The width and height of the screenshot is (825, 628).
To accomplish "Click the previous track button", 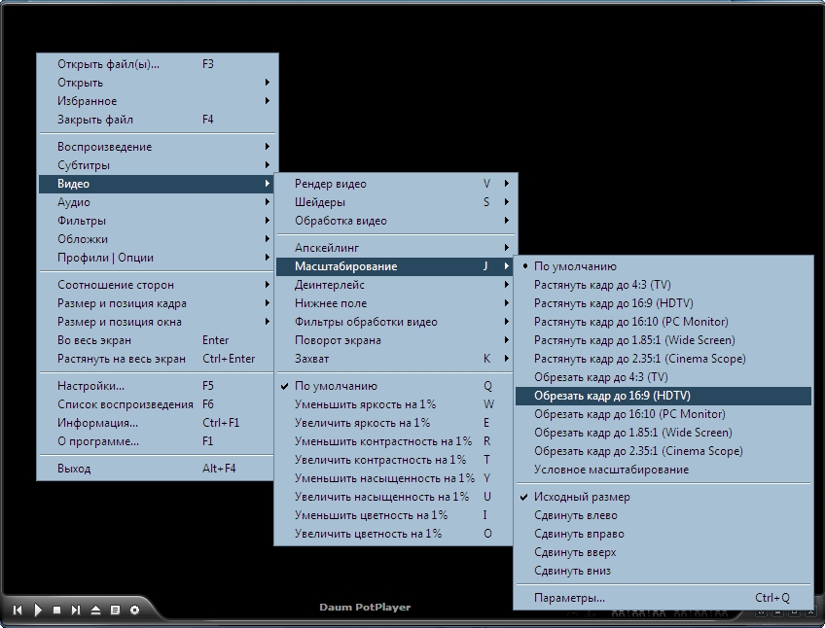I will [x=18, y=610].
